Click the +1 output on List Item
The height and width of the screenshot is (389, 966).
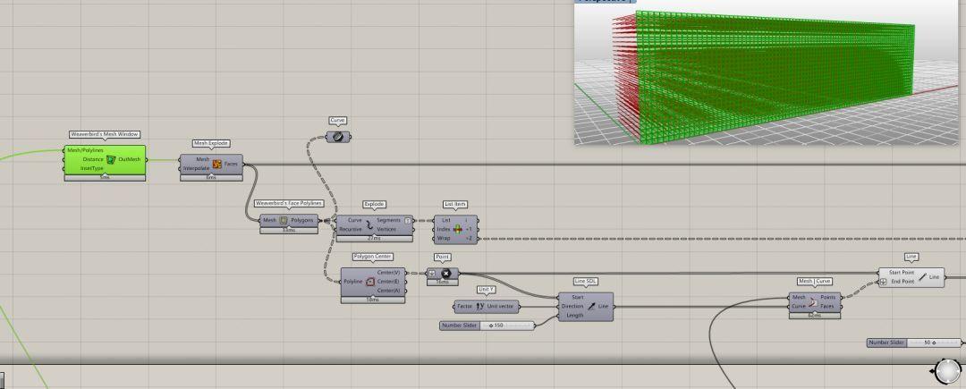[x=469, y=229]
